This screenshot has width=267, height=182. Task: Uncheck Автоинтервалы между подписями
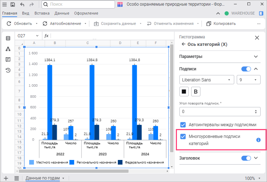click(x=183, y=125)
